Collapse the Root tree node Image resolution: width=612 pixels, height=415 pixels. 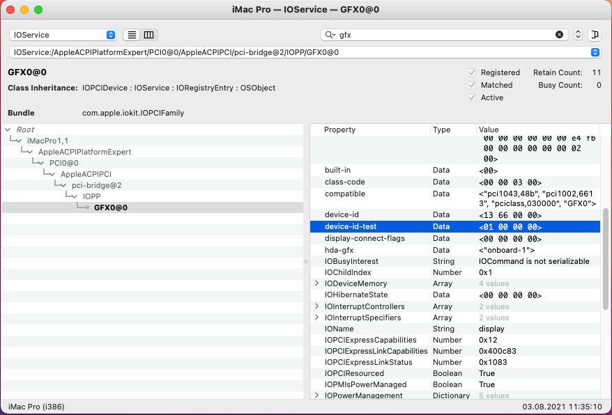8,130
